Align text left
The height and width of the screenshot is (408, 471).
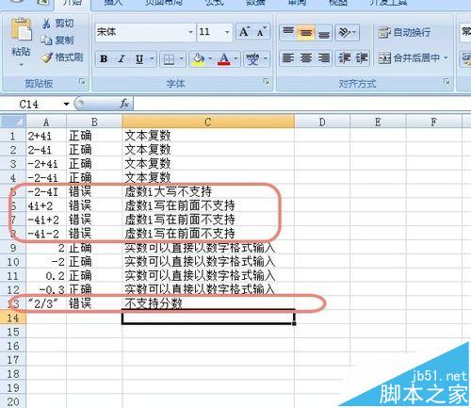pos(288,58)
